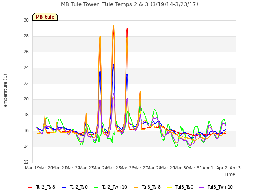Click the MB_tule label box

pyautogui.click(x=45, y=17)
